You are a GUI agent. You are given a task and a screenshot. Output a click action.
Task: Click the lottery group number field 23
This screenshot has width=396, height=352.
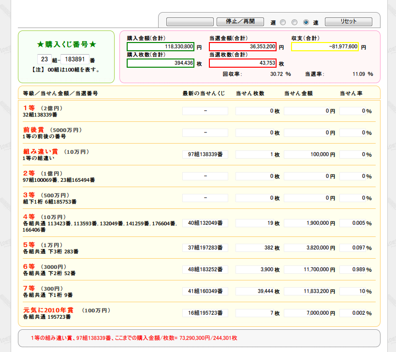44,59
